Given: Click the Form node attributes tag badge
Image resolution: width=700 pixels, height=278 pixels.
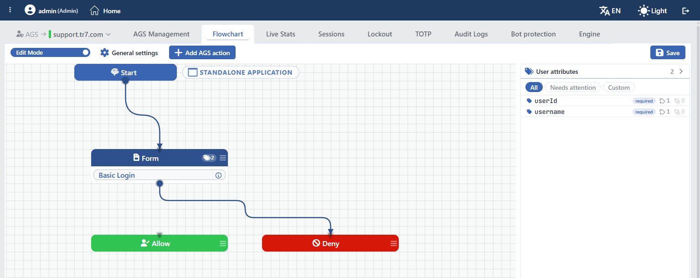Looking at the screenshot, I should [x=209, y=158].
